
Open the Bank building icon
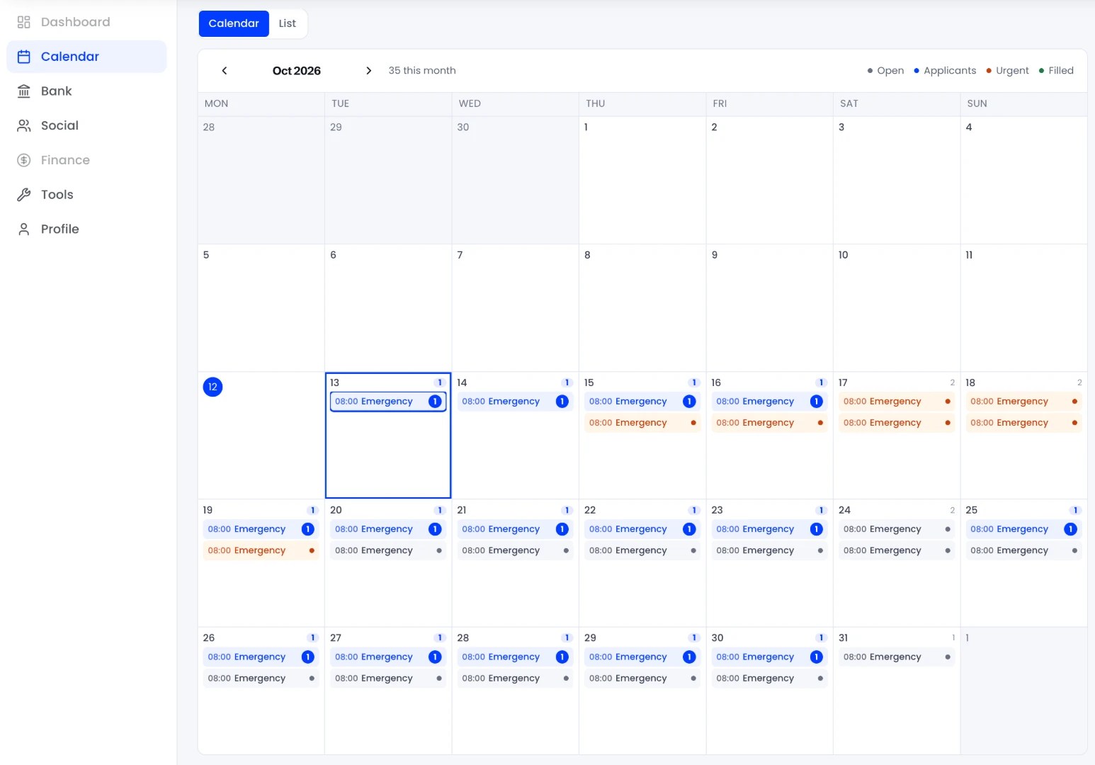(23, 91)
